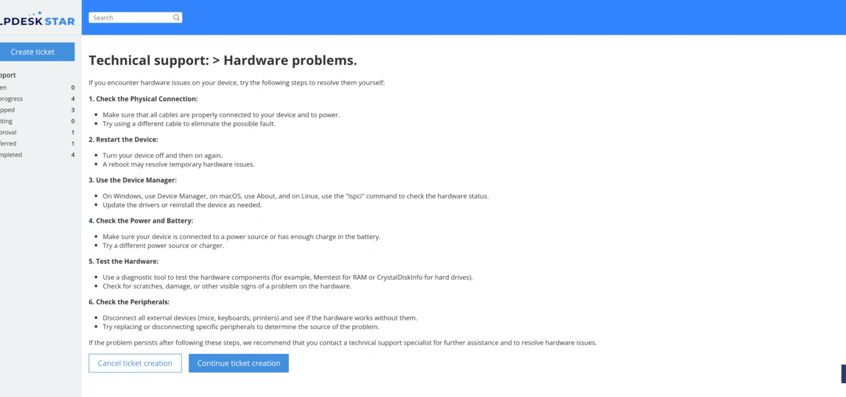The height and width of the screenshot is (397, 846).
Task: Click the 'pport' sidebar section heading
Action: [x=8, y=75]
